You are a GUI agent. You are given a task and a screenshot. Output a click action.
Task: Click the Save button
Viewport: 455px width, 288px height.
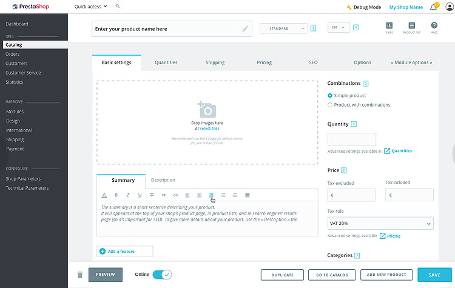pyautogui.click(x=434, y=275)
